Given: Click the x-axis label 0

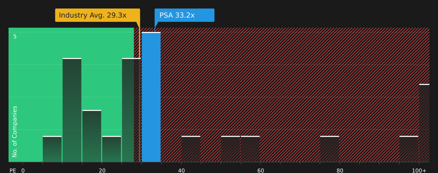Looking at the screenshot, I should click(23, 171).
